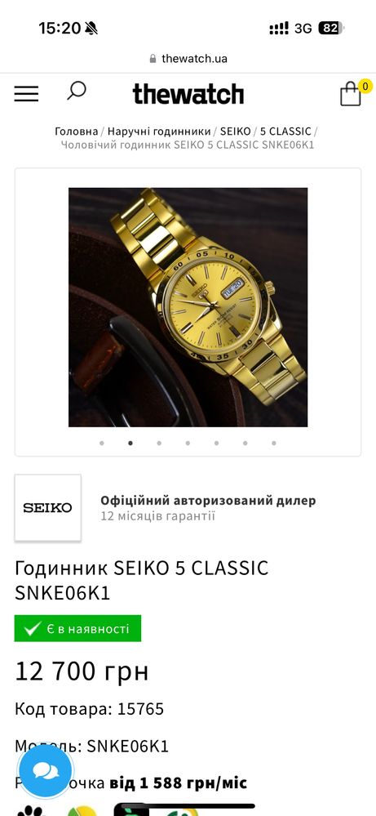Select the third image carousel dot

(159, 444)
